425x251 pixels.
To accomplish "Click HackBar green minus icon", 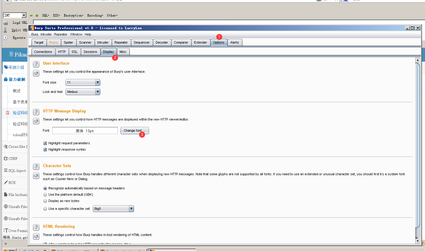I will (31, 16).
